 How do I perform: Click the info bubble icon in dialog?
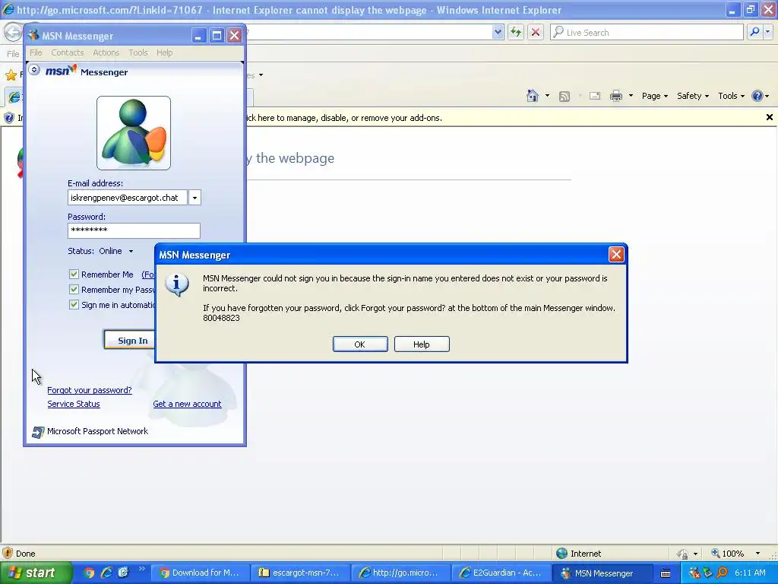coord(177,284)
